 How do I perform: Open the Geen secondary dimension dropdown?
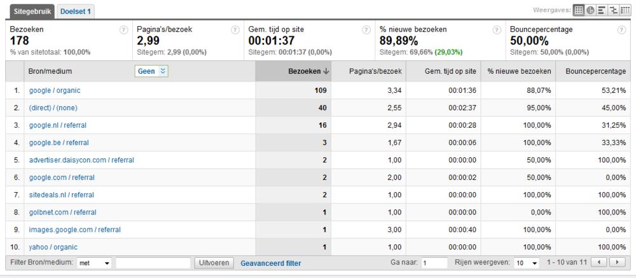click(x=151, y=71)
